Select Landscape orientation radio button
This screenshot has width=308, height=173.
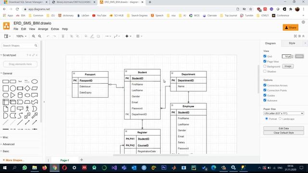(280, 119)
